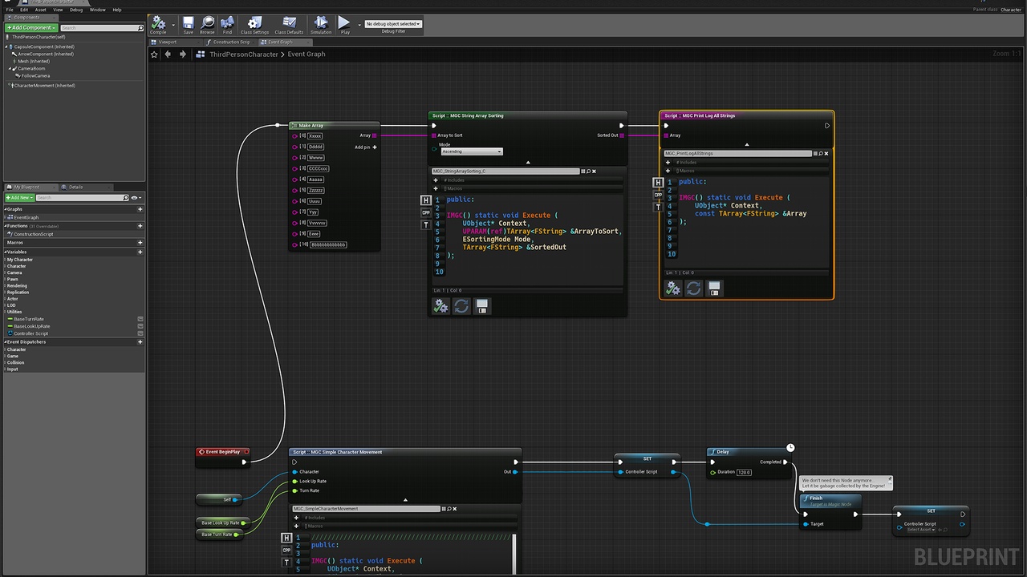This screenshot has width=1027, height=577.
Task: Click the Delay duration value field
Action: pos(745,472)
